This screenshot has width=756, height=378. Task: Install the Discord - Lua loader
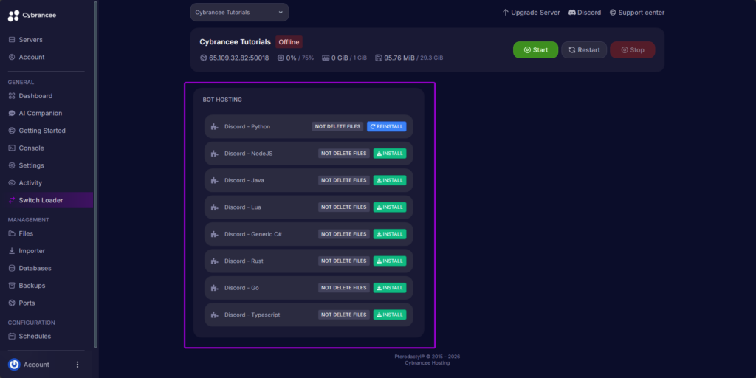[x=390, y=207]
